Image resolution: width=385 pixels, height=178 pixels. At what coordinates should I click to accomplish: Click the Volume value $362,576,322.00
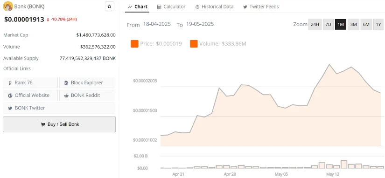click(x=98, y=47)
